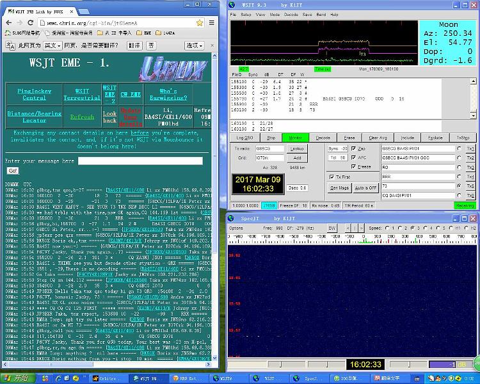The height and width of the screenshot is (384, 480).
Task: Click the SpecJT right arrow button
Action: pyautogui.click(x=361, y=228)
